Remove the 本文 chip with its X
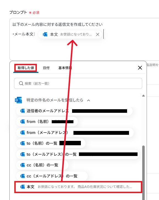Screen dimensions: 159x200 [x=98, y=34]
